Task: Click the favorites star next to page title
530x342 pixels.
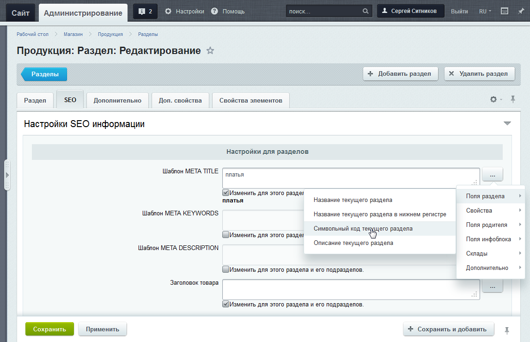Action: point(210,51)
